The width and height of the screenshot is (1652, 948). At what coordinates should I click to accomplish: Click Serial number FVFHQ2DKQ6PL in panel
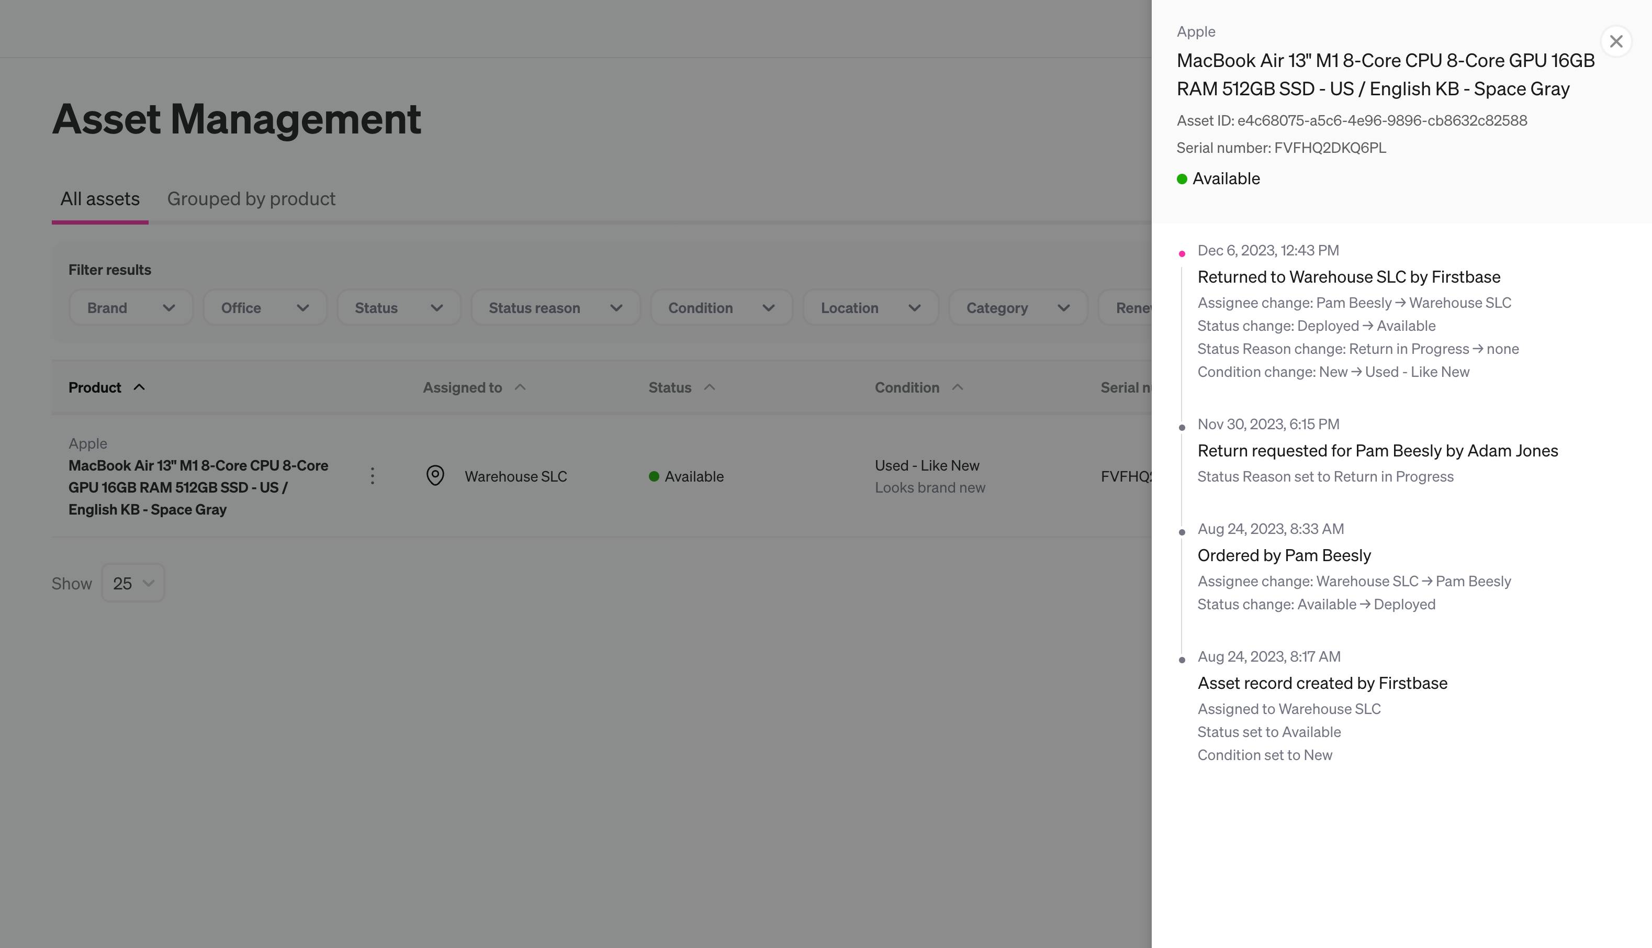click(1281, 148)
